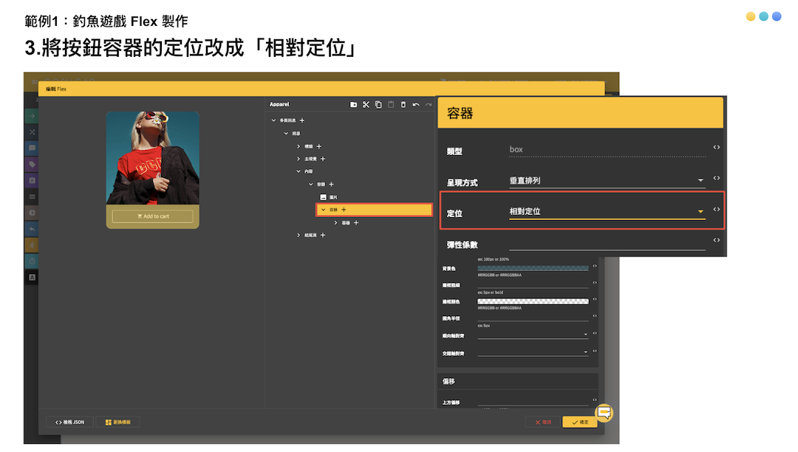The height and width of the screenshot is (452, 798).
Task: Click purple tag icon in background sidebar
Action: [x=32, y=164]
